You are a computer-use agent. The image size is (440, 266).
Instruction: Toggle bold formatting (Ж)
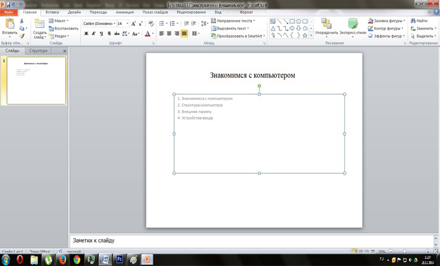pos(86,34)
